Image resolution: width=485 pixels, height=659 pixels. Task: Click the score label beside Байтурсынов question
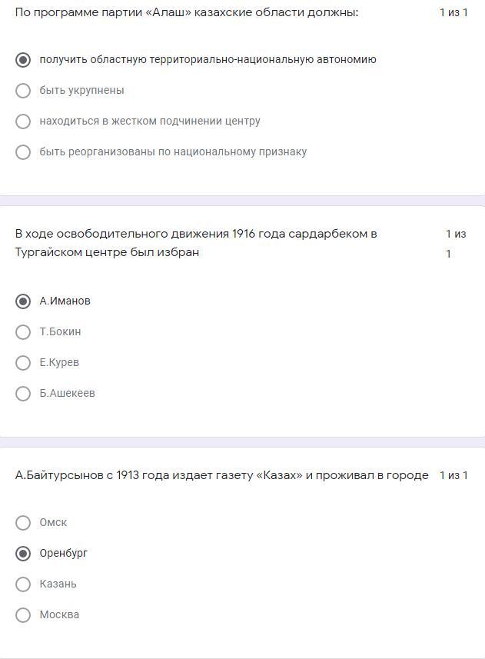point(453,475)
